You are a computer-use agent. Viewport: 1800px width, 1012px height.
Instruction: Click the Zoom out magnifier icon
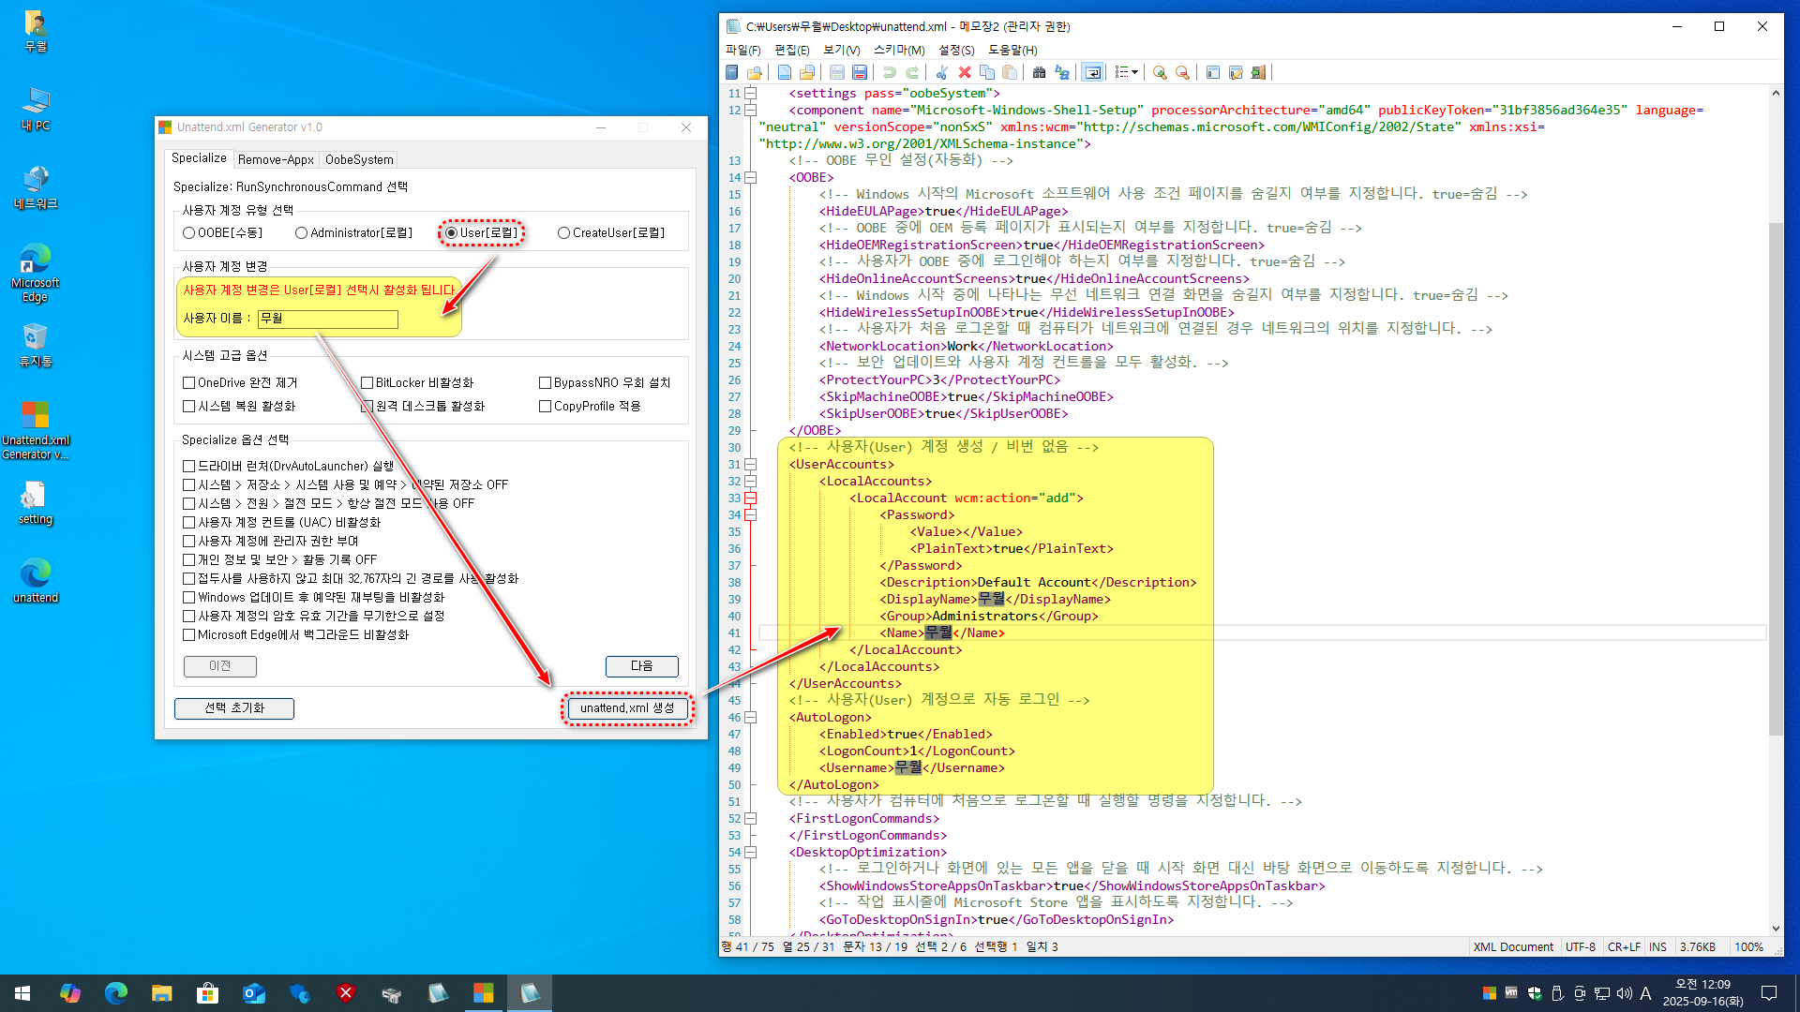(1182, 72)
